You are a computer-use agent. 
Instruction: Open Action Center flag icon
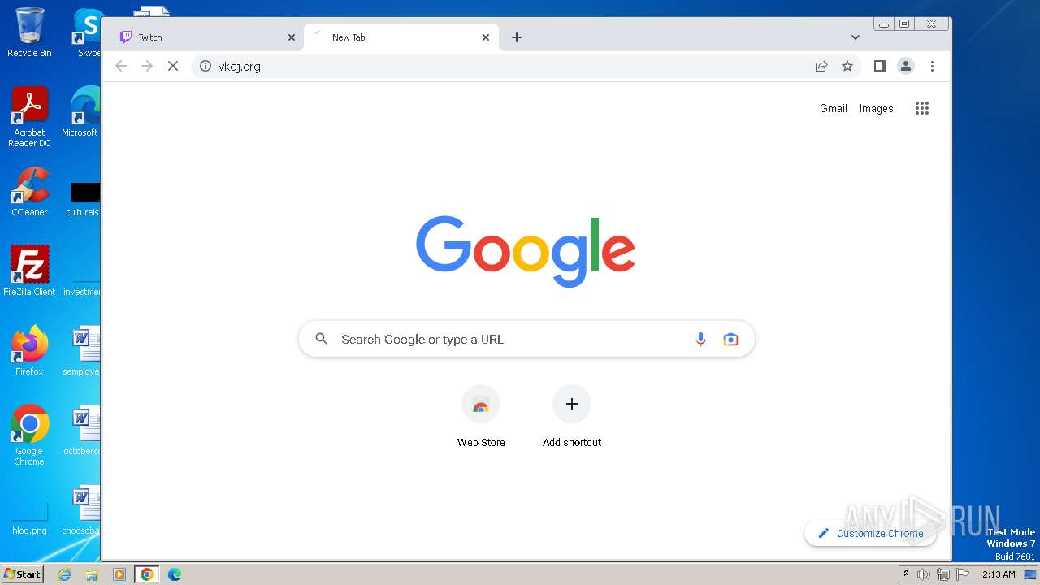[963, 574]
